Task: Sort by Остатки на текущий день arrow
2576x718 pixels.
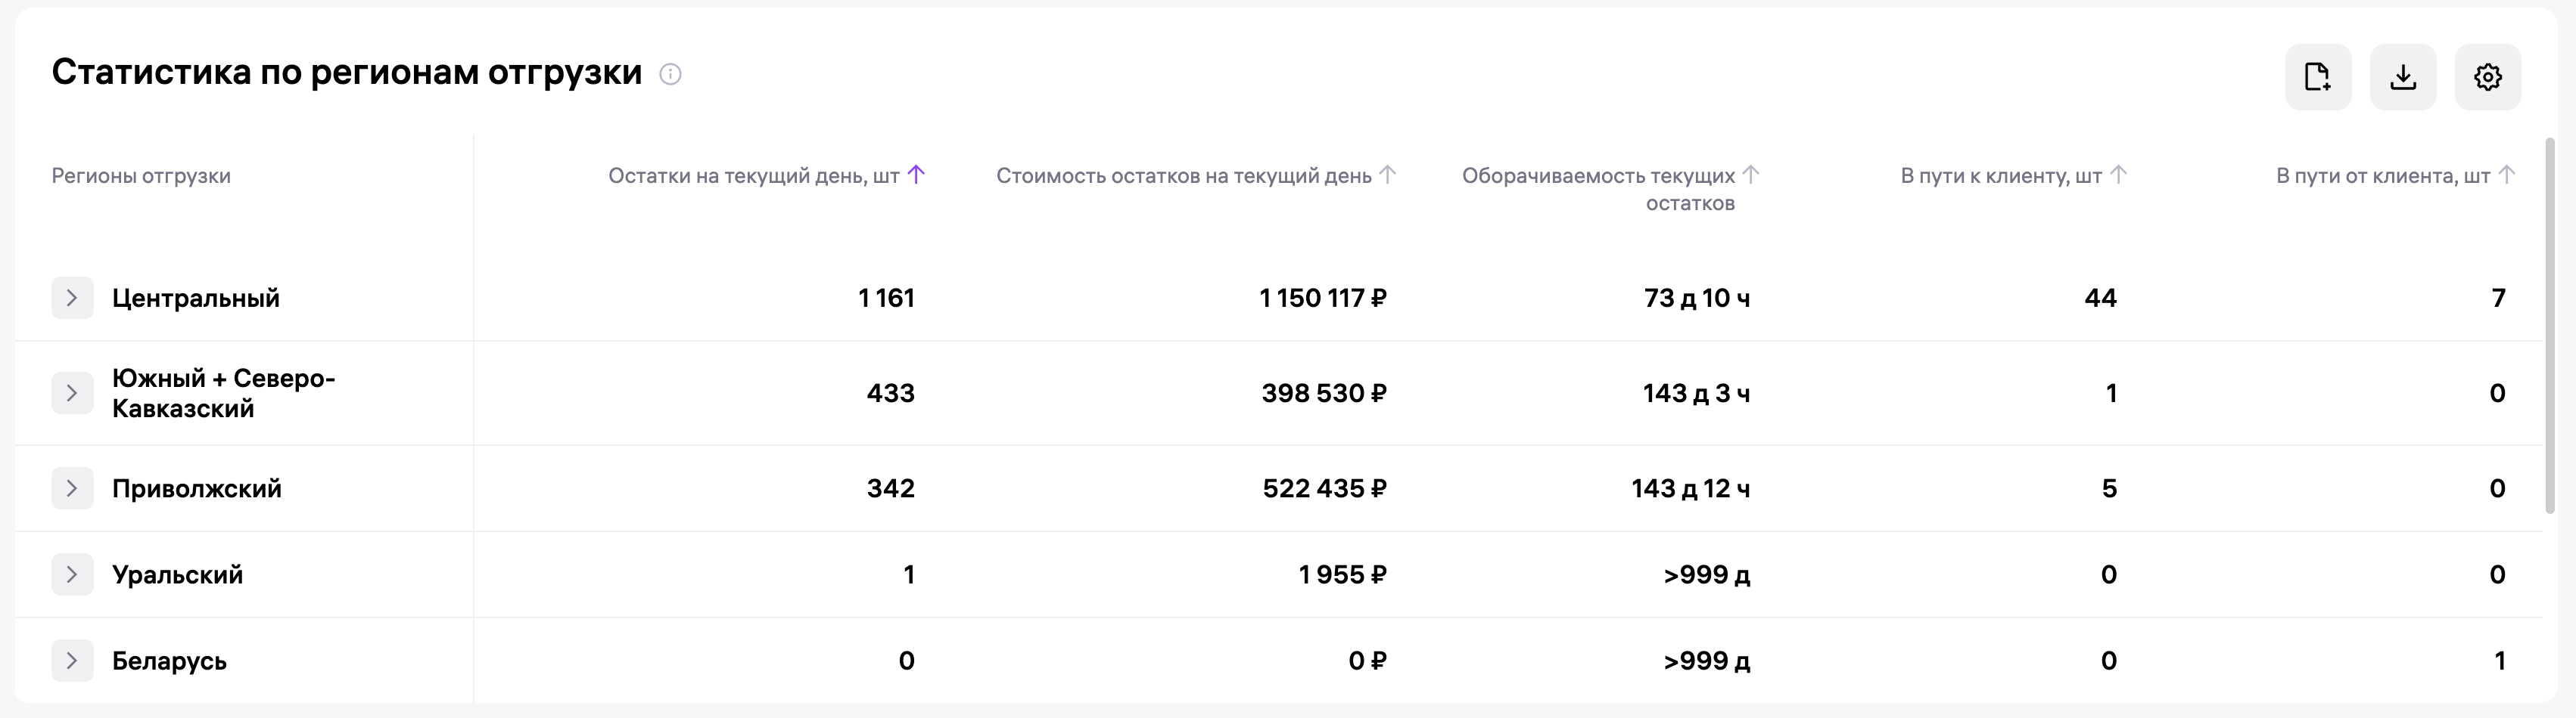Action: point(916,175)
